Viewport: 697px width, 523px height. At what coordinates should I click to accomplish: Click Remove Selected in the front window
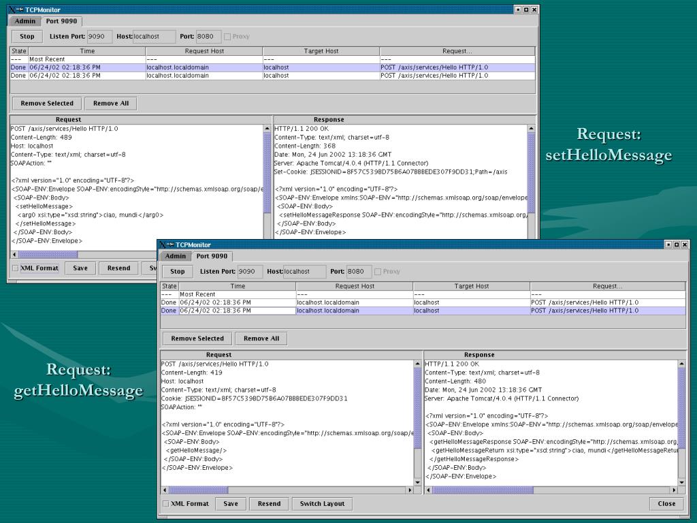coord(197,338)
